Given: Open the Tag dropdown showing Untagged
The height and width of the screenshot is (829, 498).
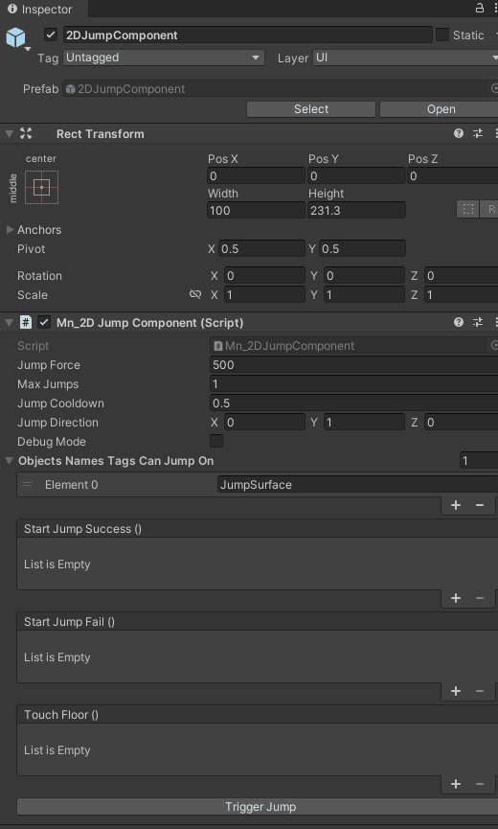Looking at the screenshot, I should tap(164, 58).
